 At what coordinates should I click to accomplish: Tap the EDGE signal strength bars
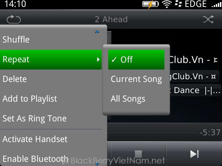pos(216,5)
